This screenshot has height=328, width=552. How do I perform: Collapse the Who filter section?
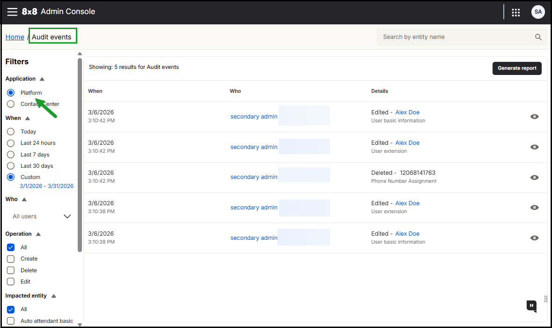pyautogui.click(x=24, y=200)
